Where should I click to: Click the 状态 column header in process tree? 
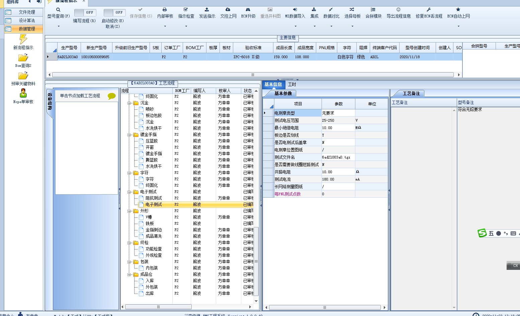tap(248, 91)
